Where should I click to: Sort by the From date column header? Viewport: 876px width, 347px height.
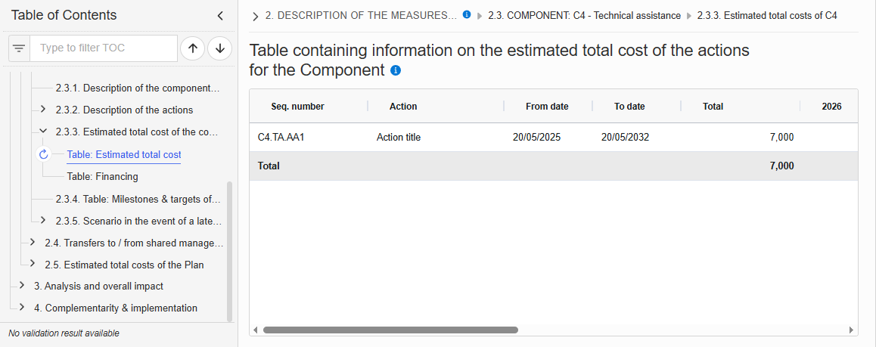tap(547, 107)
